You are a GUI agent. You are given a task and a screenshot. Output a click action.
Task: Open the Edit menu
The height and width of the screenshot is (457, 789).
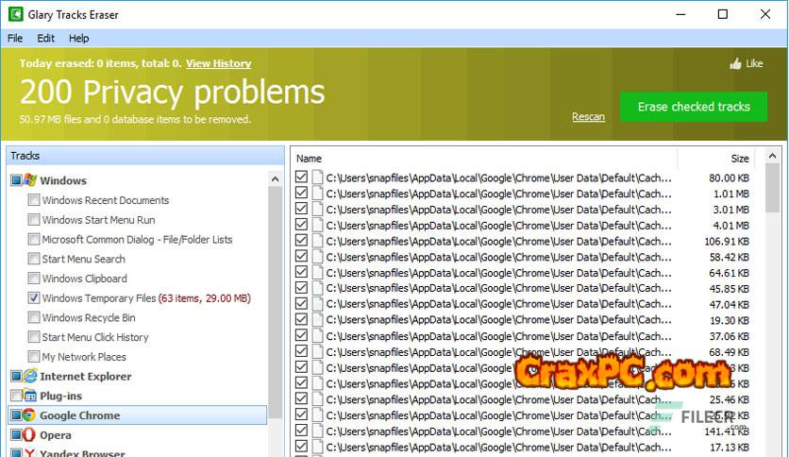(45, 39)
